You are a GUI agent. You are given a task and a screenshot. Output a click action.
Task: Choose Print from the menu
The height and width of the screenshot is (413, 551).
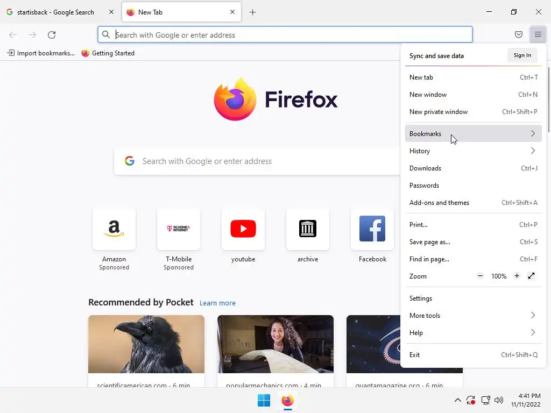point(473,224)
